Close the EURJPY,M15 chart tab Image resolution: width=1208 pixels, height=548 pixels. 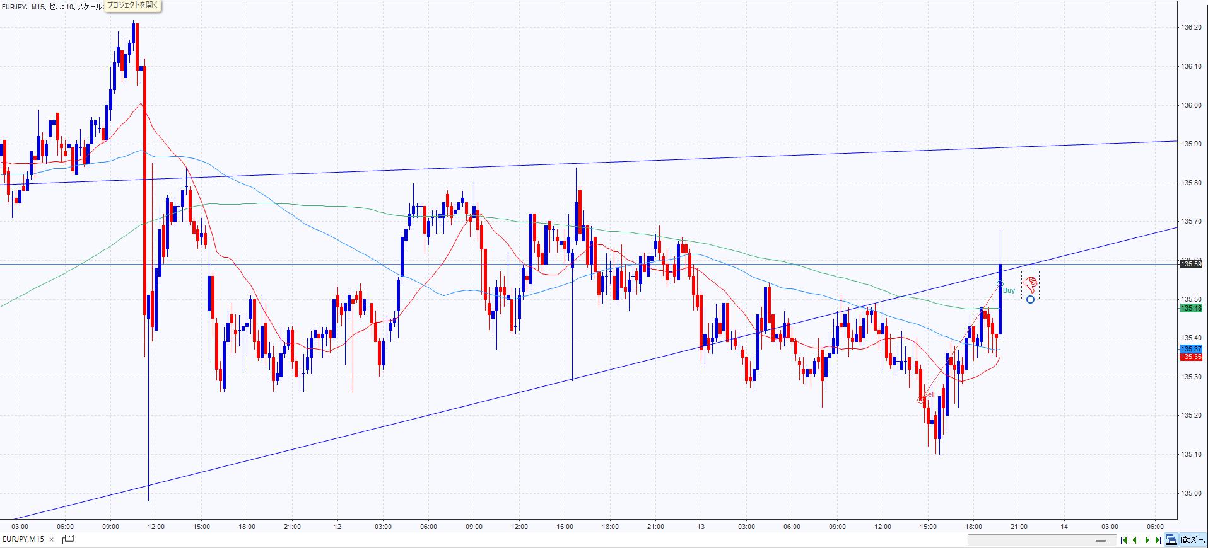52,539
